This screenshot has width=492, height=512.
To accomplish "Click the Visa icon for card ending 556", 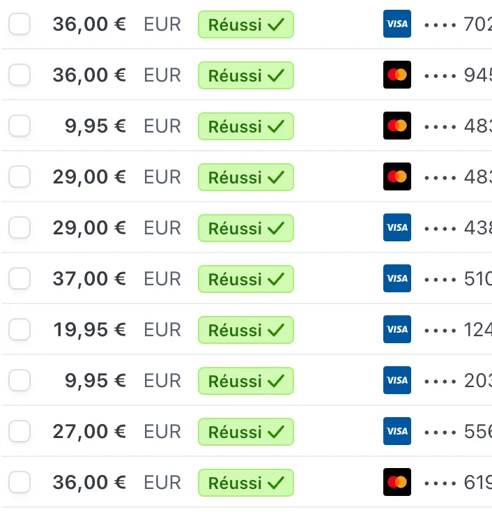I will pos(397,432).
